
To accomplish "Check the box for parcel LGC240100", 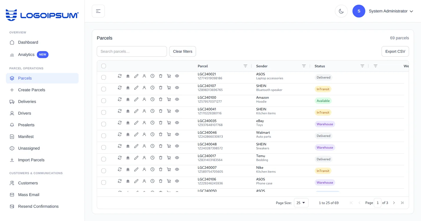I will 103,101.
